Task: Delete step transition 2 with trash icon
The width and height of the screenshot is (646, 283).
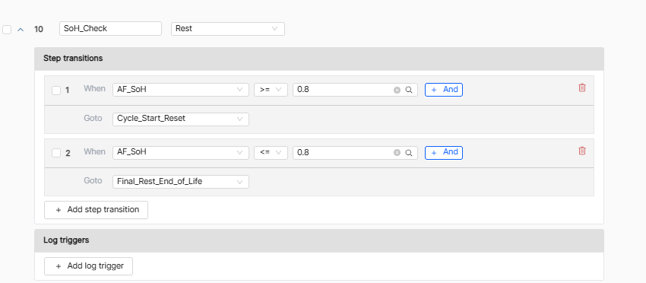Action: (581, 151)
